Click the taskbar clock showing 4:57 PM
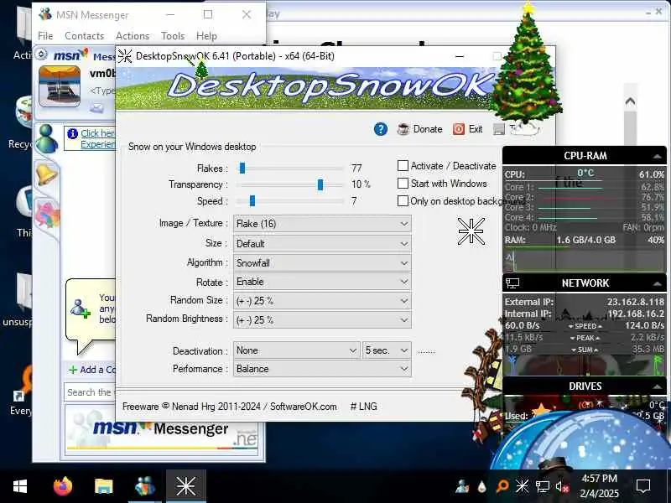 pos(599,486)
